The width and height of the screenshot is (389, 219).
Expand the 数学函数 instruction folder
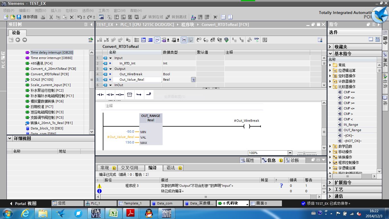coord(330,146)
